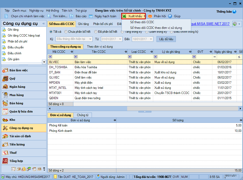Open the Kho warehouse module

[x=12, y=120]
